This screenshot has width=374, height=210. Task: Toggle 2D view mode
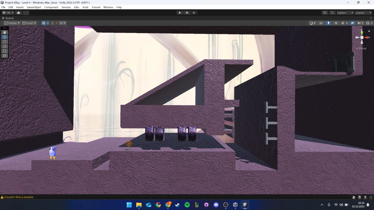pyautogui.click(x=321, y=23)
